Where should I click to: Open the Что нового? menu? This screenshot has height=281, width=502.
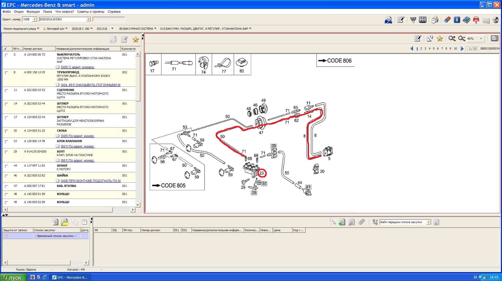[x=65, y=11]
